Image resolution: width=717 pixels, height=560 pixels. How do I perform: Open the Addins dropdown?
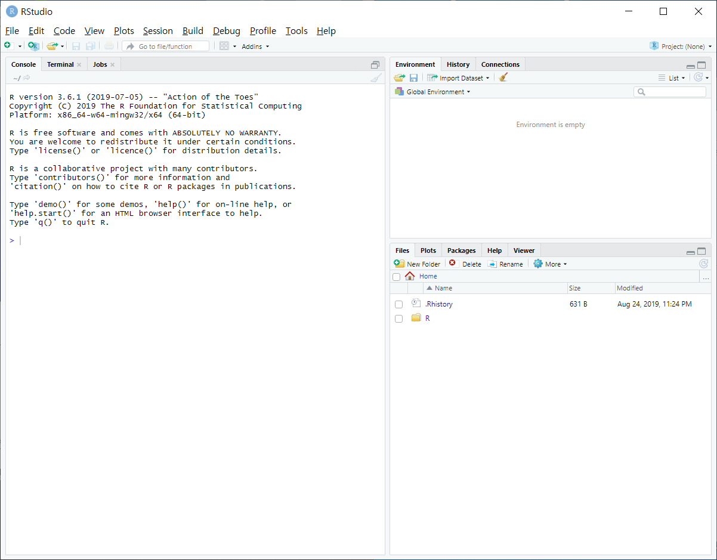click(255, 47)
